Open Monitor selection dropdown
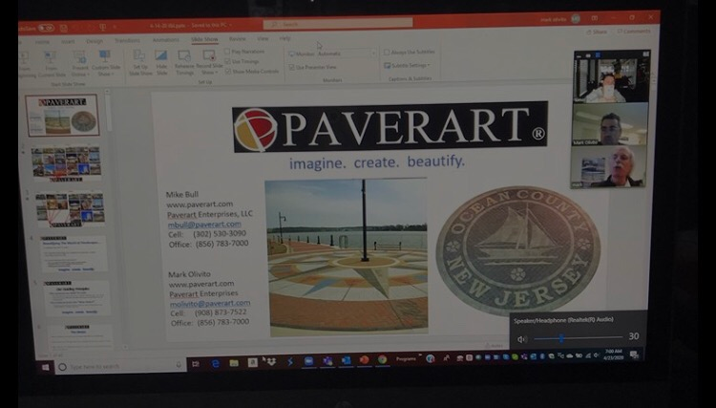The height and width of the screenshot is (408, 716). [x=347, y=54]
